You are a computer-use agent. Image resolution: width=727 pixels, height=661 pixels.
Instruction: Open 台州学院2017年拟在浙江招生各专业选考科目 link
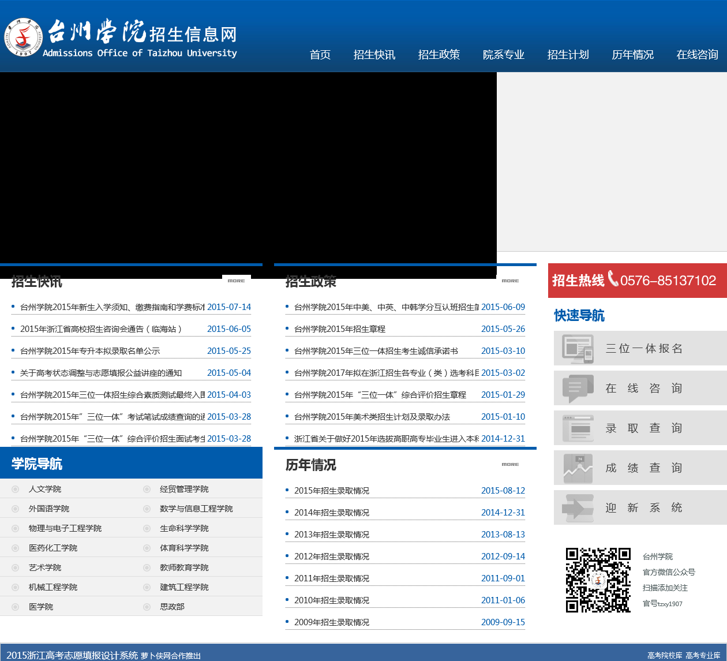[387, 373]
